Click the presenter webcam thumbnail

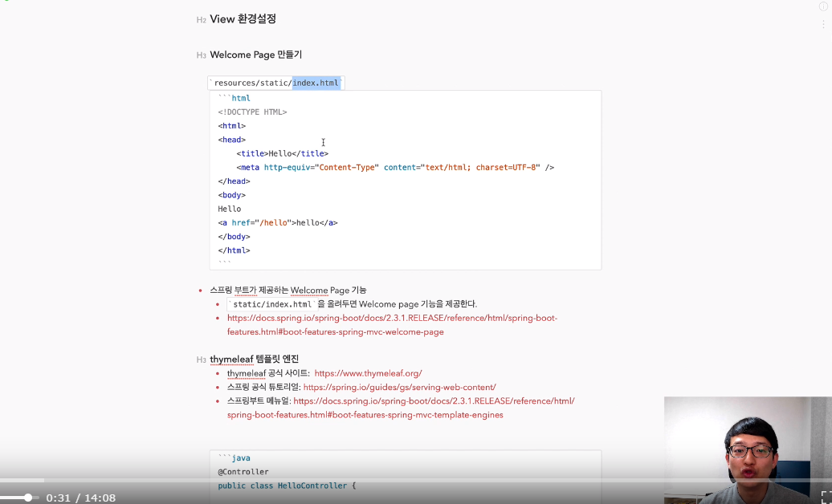click(x=748, y=450)
